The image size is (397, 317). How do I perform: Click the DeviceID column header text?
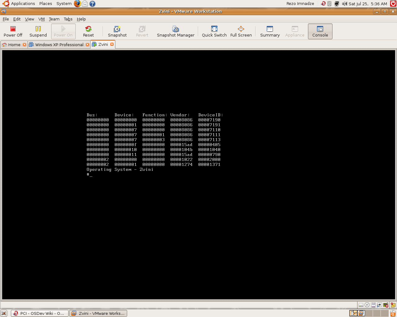coord(211,115)
